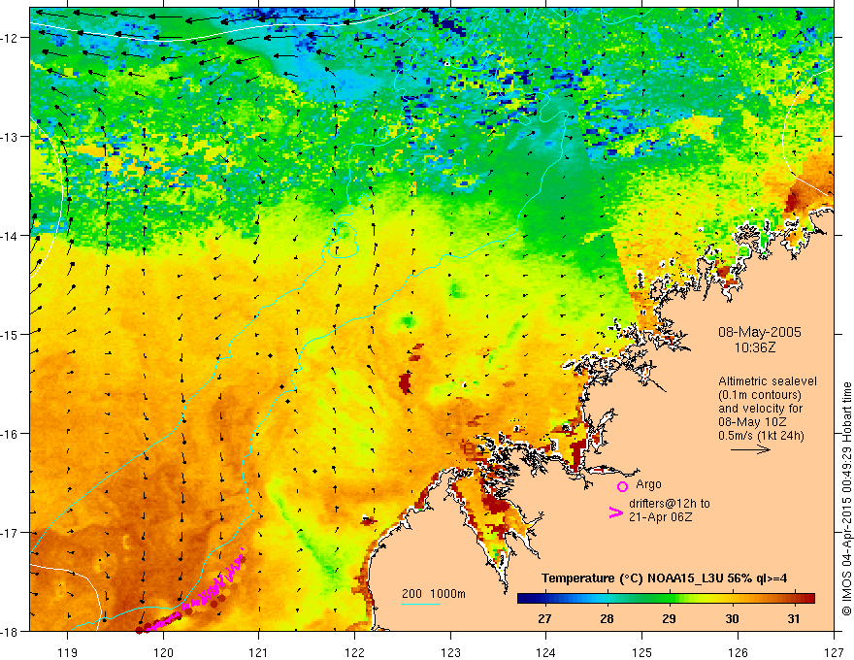This screenshot has width=854, height=660.
Task: Click the '29' color bar tick label
Action: point(669,618)
